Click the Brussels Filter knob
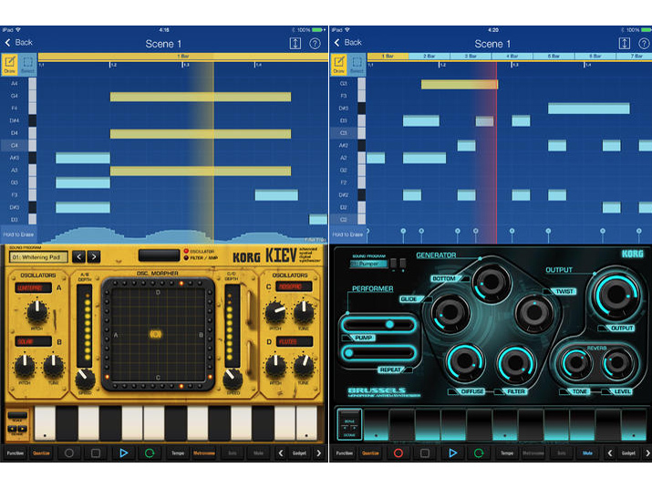Image resolution: width=652 pixels, height=489 pixels. pyautogui.click(x=515, y=364)
